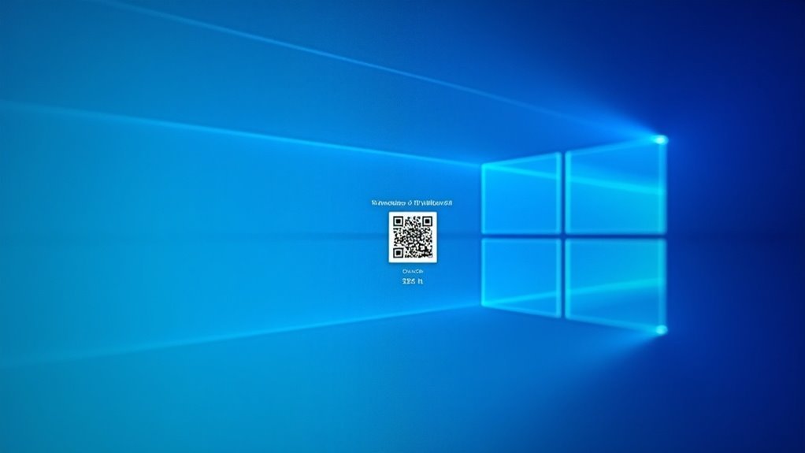Click the bright glow at logo's top-right corner
Image resolution: width=805 pixels, height=453 pixels.
coord(660,140)
